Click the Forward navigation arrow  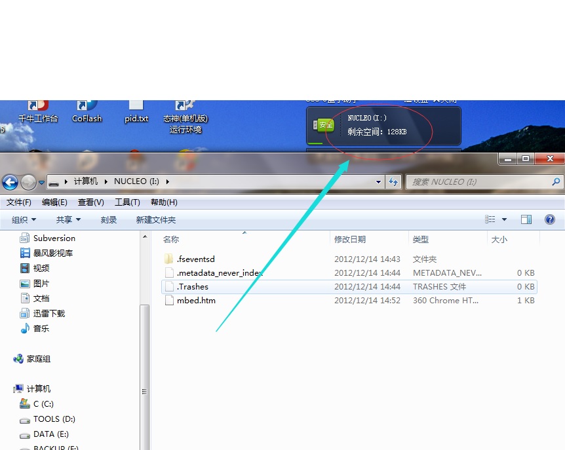pyautogui.click(x=28, y=182)
